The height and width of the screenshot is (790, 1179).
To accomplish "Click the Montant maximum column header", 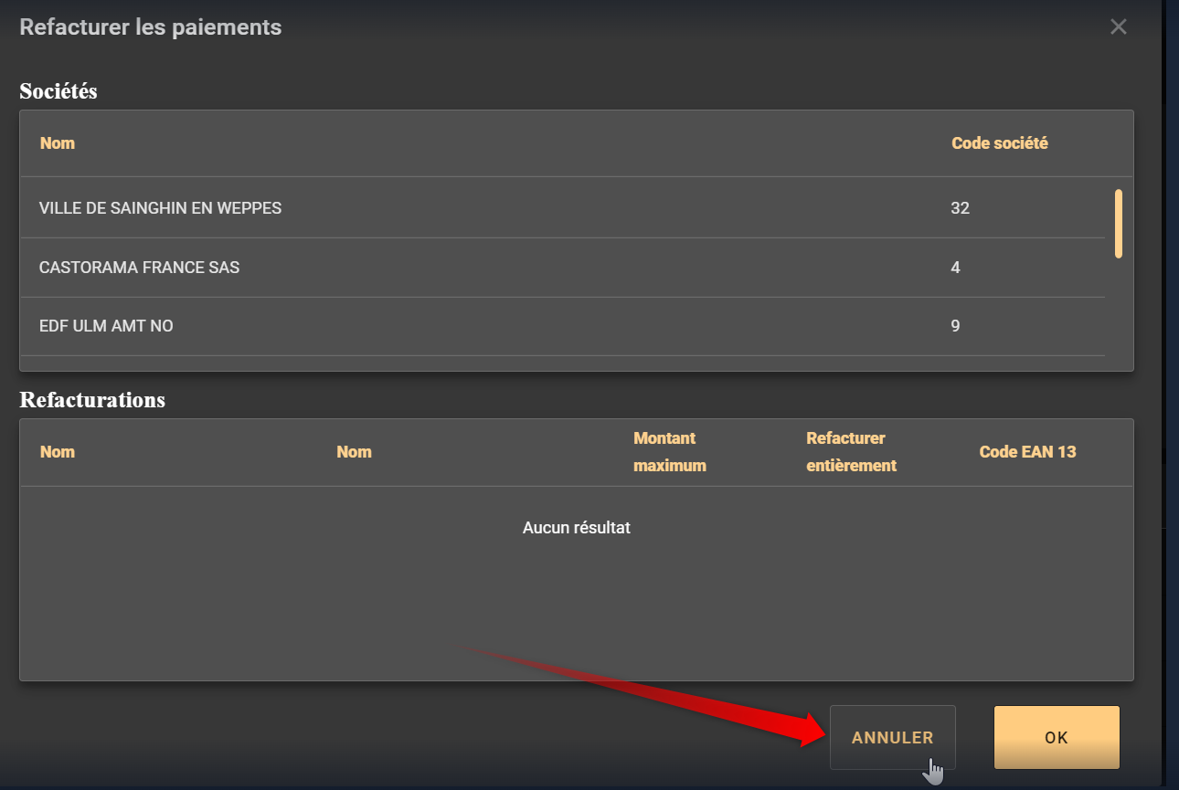I will point(670,452).
